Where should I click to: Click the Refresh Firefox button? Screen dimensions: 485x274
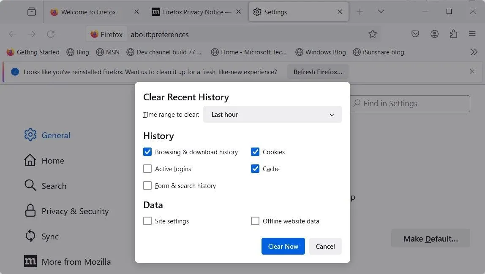click(317, 72)
